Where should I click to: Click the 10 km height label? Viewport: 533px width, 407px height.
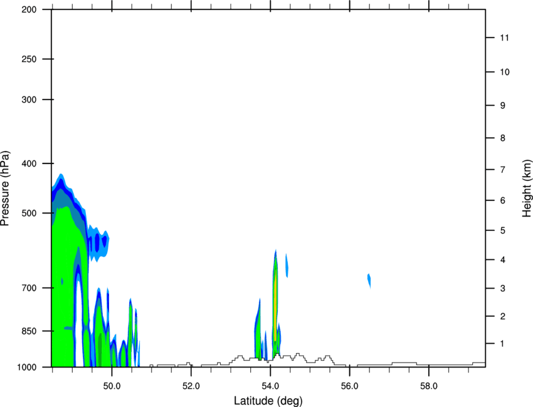(505, 72)
